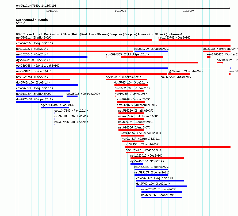
Task: Open the nsv477278 (Kidd2010) variant
Action: point(161,79)
